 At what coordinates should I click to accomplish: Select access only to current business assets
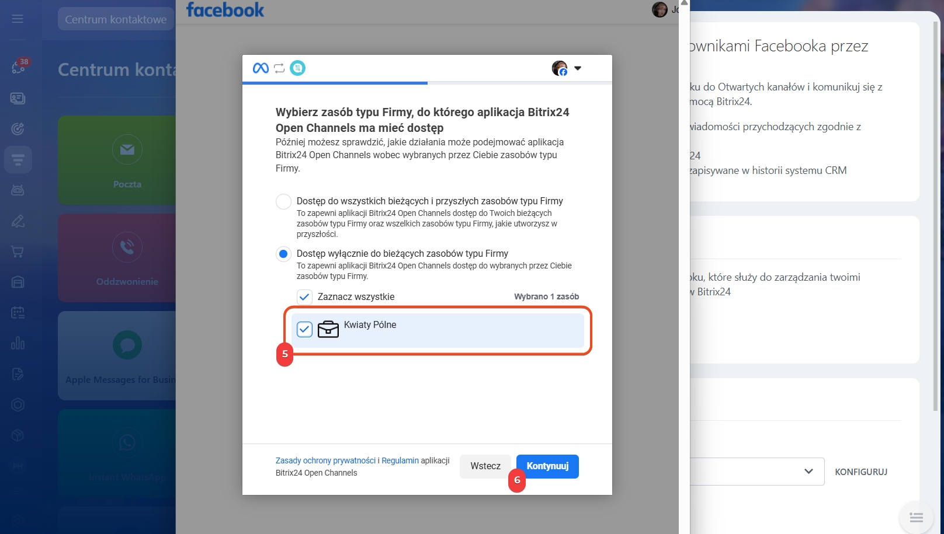point(283,254)
